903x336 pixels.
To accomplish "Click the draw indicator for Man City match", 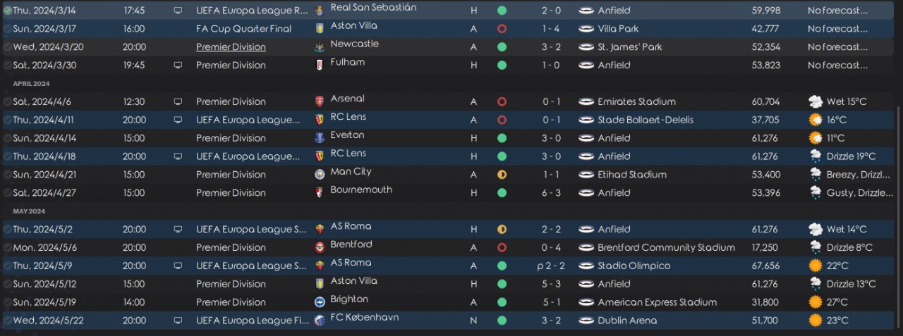I will tap(502, 175).
